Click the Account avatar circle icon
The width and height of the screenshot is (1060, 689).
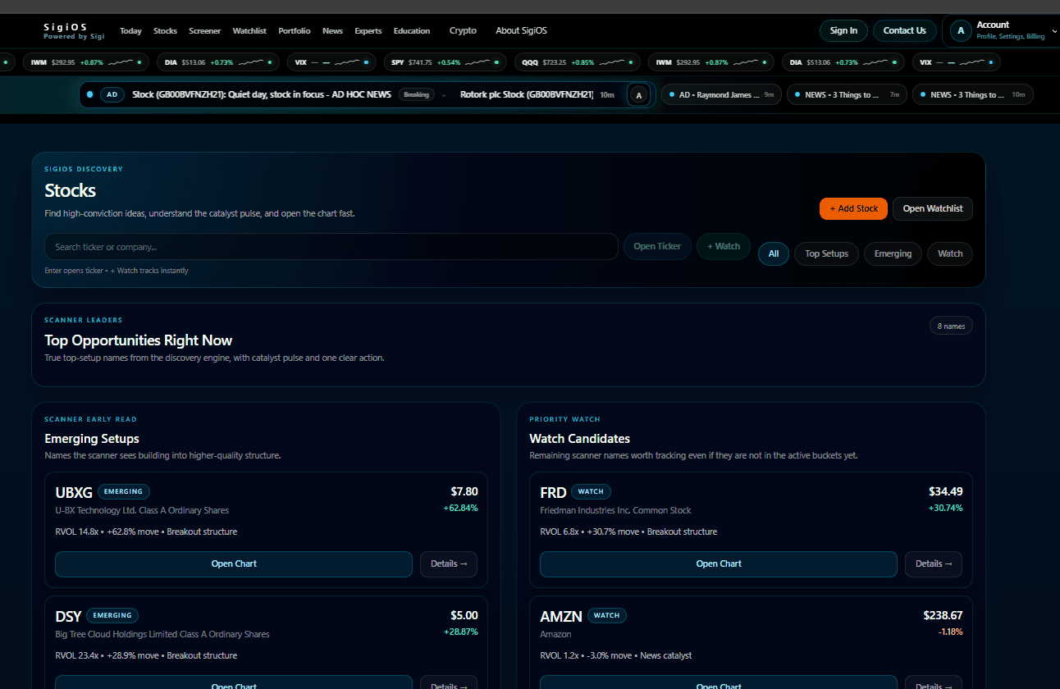[x=961, y=30]
